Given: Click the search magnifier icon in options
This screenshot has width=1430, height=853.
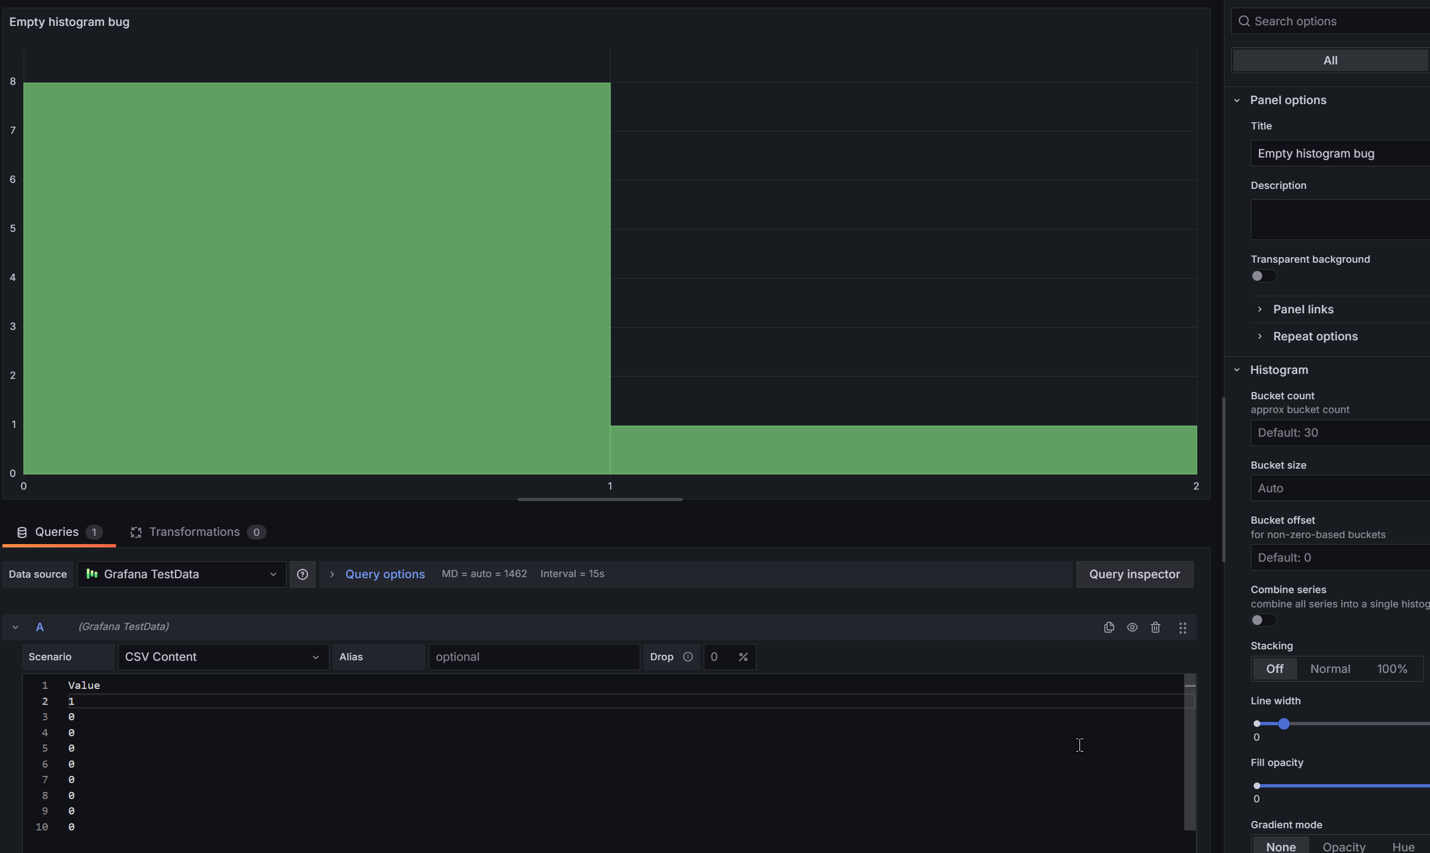Looking at the screenshot, I should point(1244,21).
